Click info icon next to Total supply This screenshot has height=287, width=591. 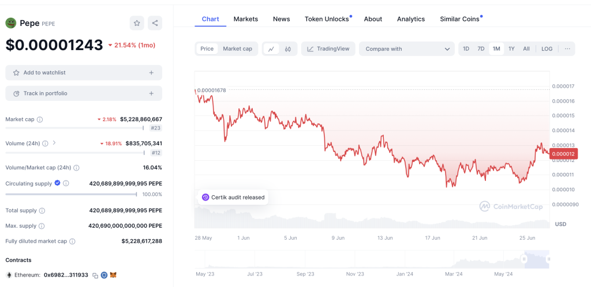(x=42, y=211)
